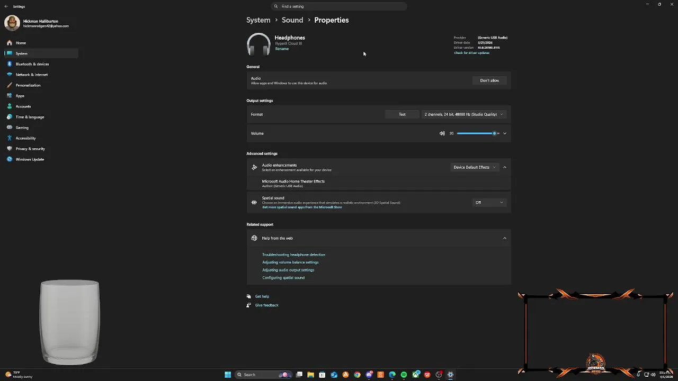Mute headphones using the volume speaker icon

point(442,133)
